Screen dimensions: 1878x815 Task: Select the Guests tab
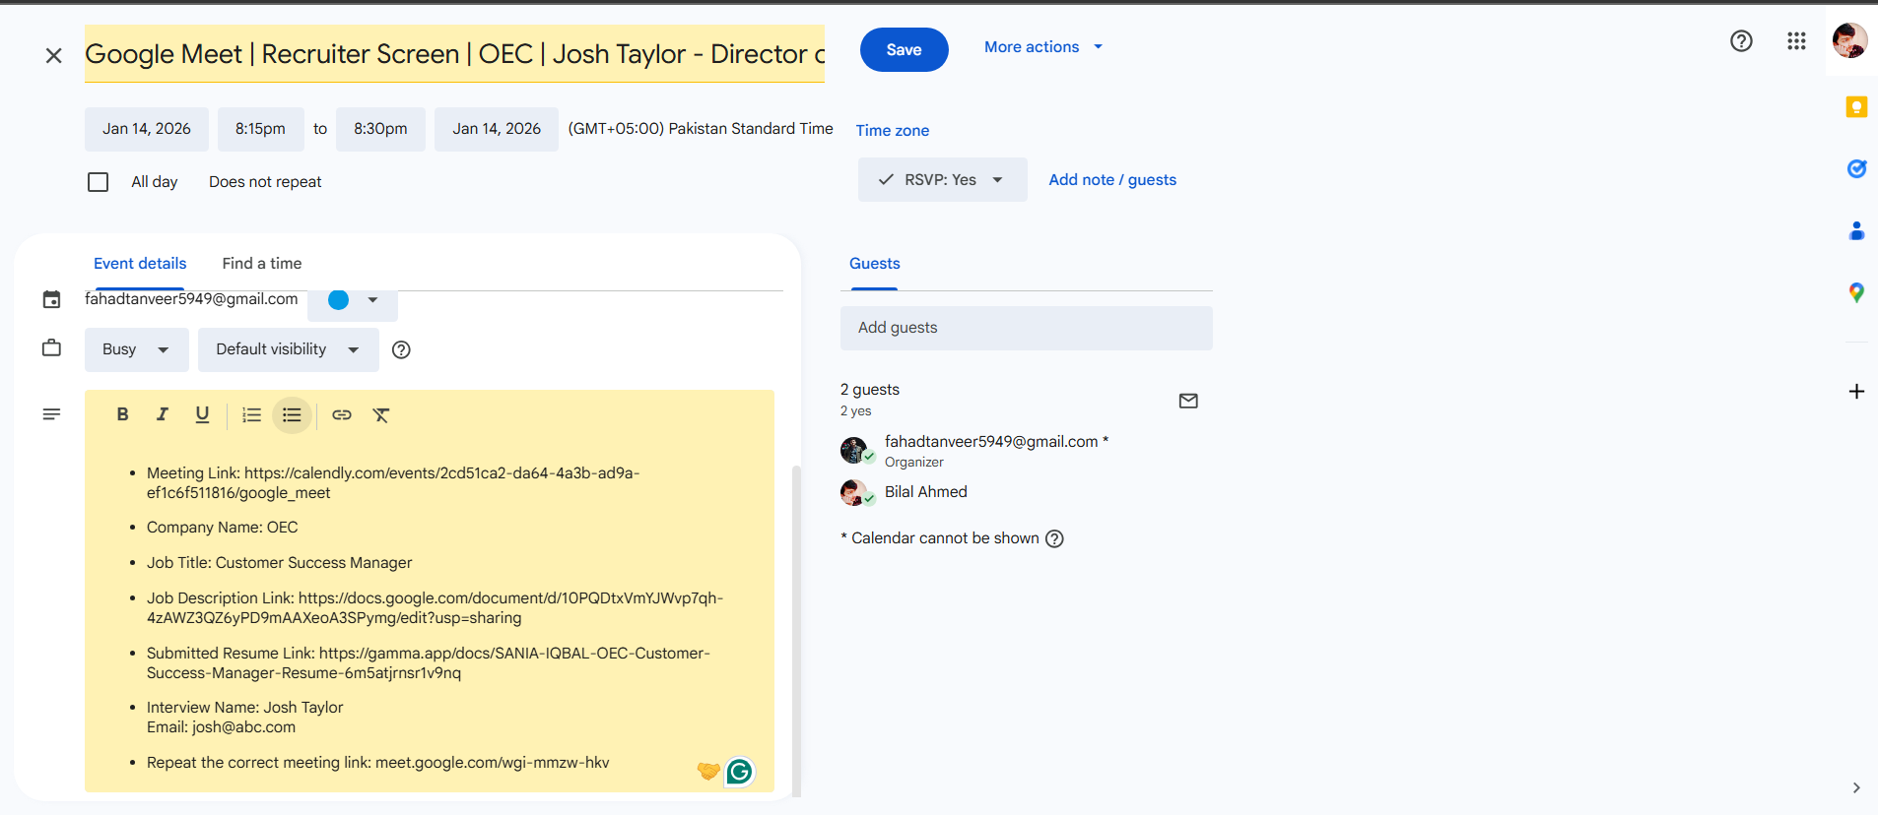coord(875,264)
